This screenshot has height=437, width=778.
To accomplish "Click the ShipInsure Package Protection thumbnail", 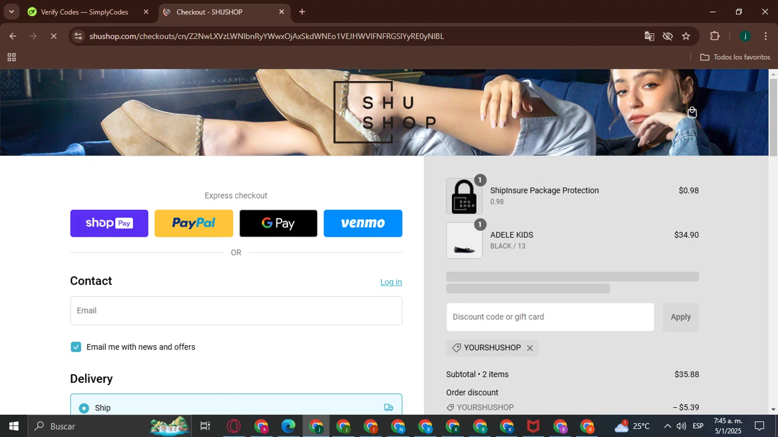I will [464, 196].
